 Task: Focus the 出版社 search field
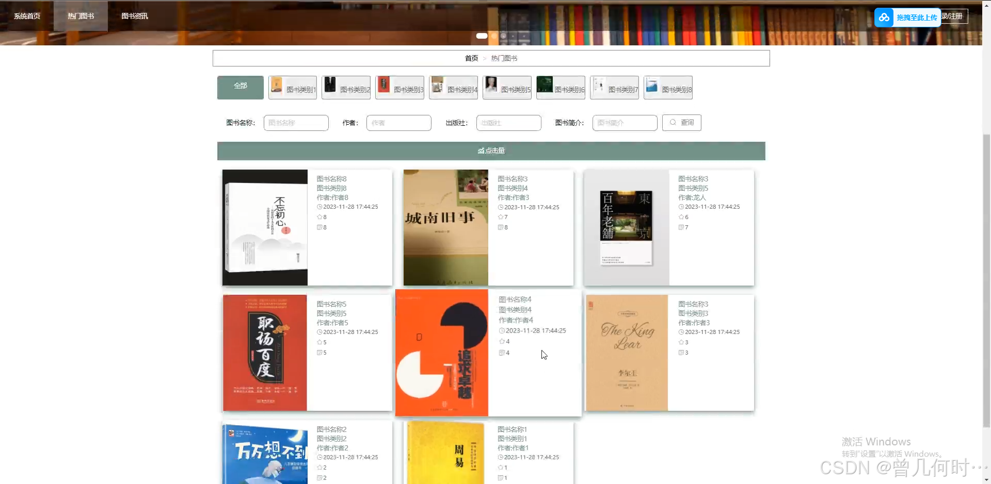click(509, 123)
